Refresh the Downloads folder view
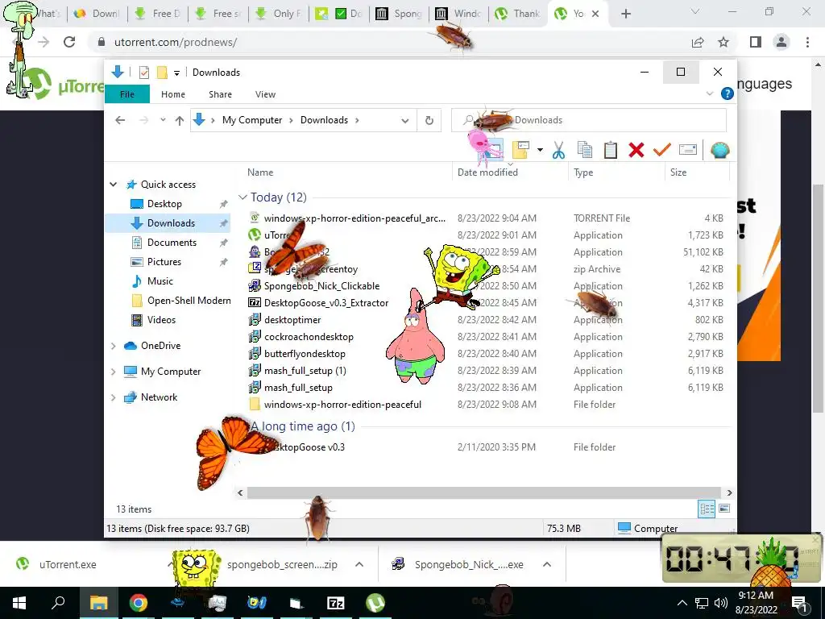The height and width of the screenshot is (619, 825). (429, 121)
